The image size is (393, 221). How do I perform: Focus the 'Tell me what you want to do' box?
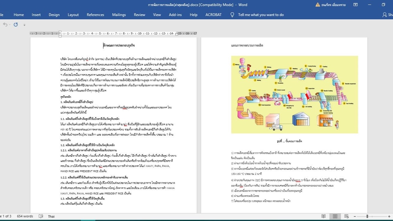(261, 15)
